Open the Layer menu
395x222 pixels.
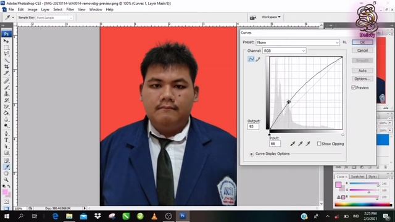[x=45, y=10]
